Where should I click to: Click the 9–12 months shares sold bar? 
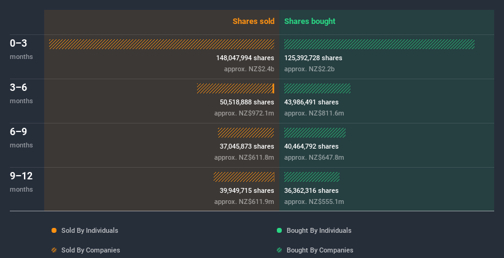pyautogui.click(x=244, y=177)
